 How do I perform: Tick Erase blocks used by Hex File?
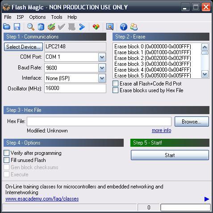click(116, 90)
